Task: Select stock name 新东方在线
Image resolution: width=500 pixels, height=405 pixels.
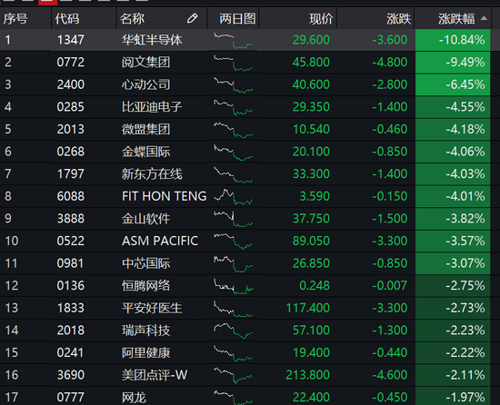Action: (x=152, y=174)
